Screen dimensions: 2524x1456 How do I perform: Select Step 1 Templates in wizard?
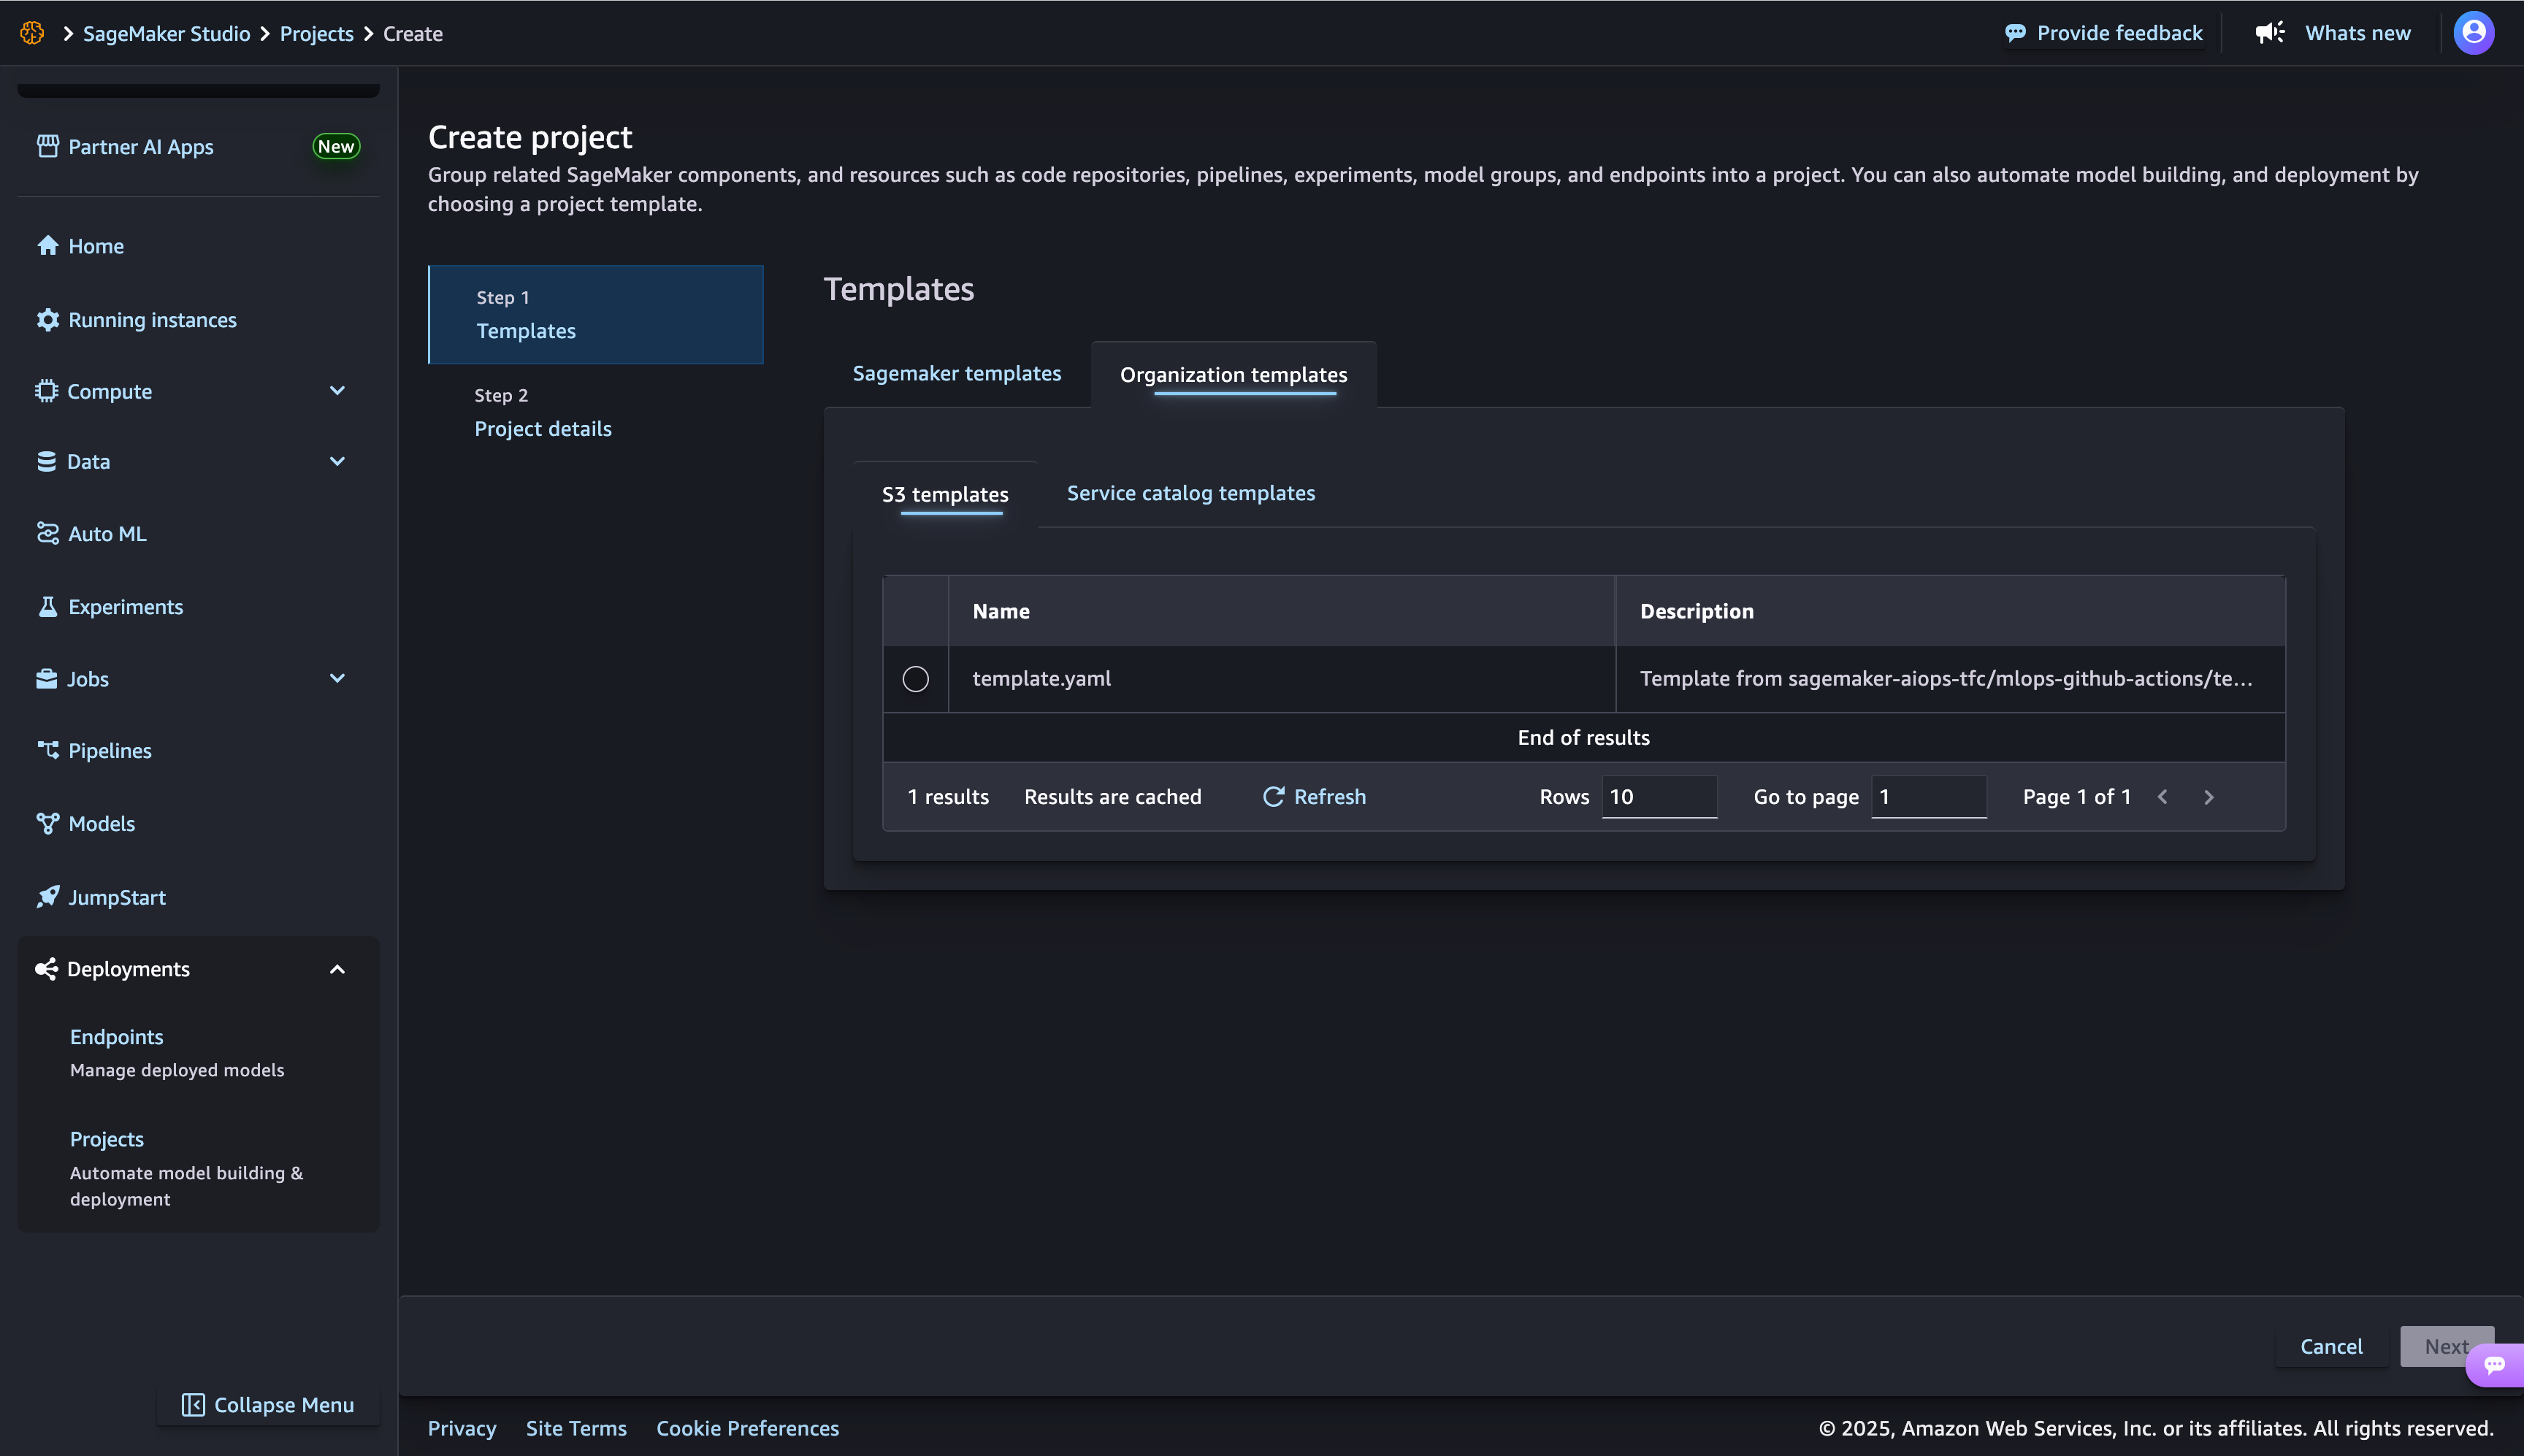point(596,314)
